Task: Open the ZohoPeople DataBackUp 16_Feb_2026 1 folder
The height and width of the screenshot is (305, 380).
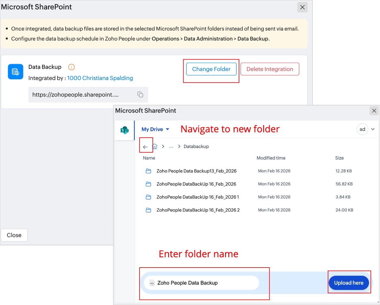Action: (x=197, y=197)
